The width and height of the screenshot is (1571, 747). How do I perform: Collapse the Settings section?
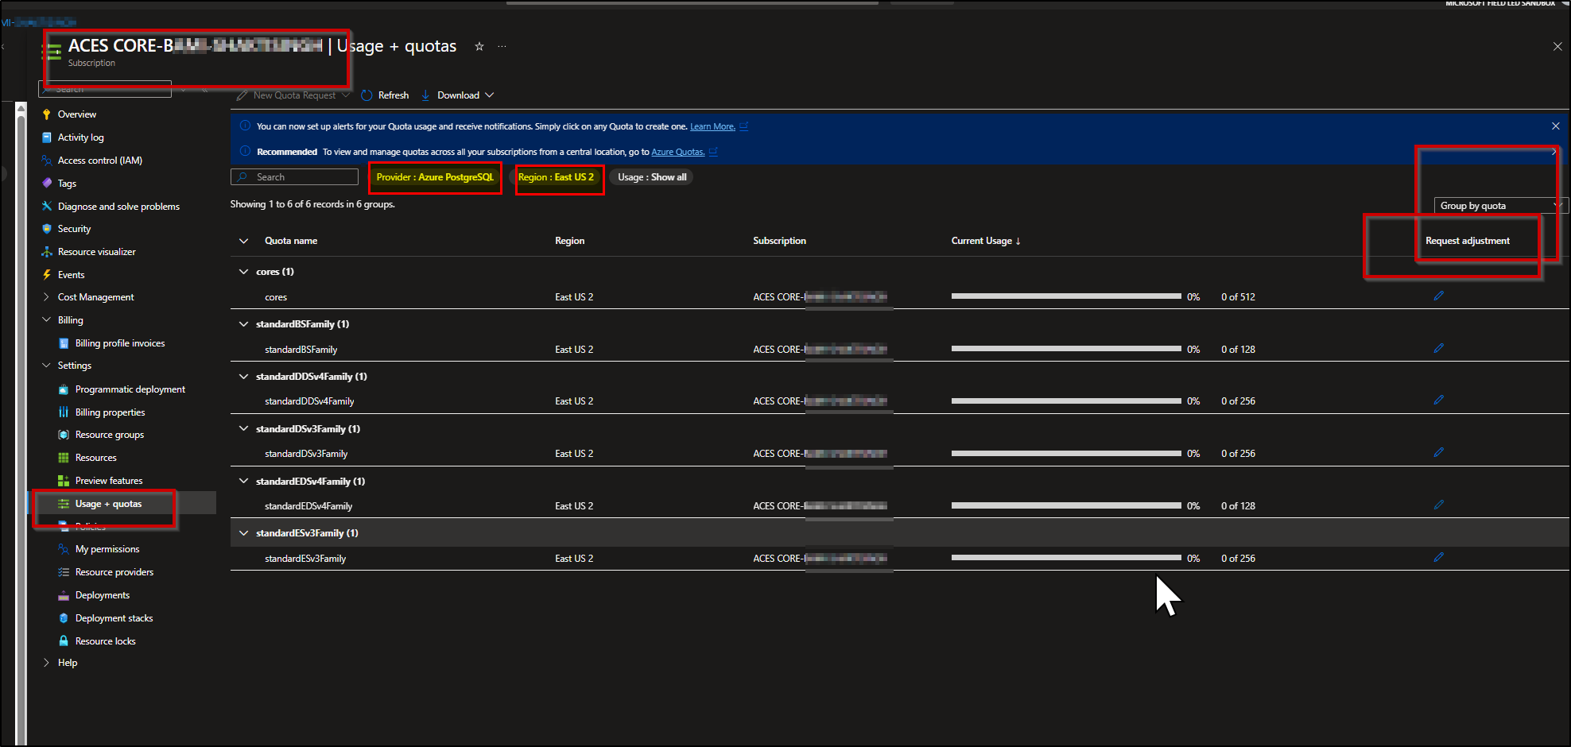click(46, 366)
